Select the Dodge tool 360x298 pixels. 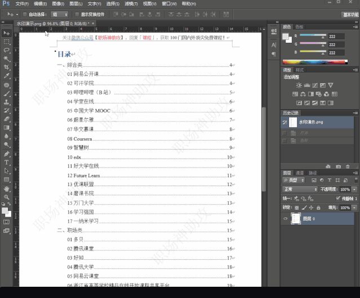(6, 145)
